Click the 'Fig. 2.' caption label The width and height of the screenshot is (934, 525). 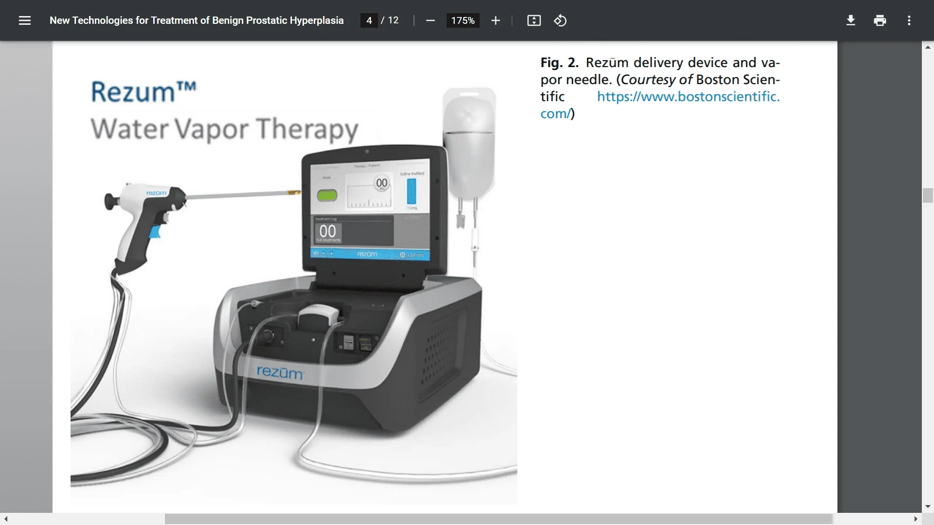pos(559,63)
